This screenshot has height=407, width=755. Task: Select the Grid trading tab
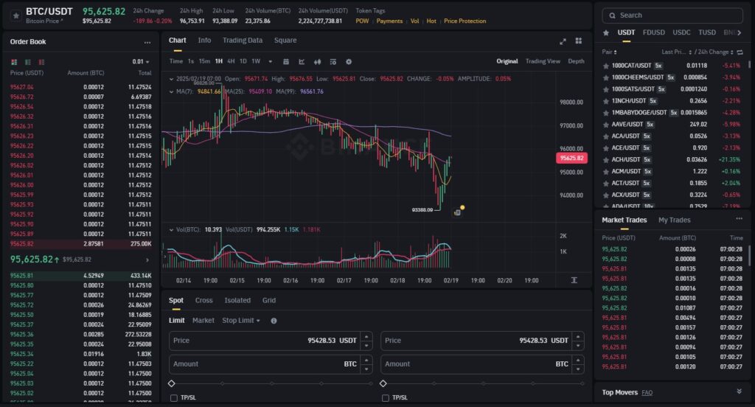tap(269, 301)
